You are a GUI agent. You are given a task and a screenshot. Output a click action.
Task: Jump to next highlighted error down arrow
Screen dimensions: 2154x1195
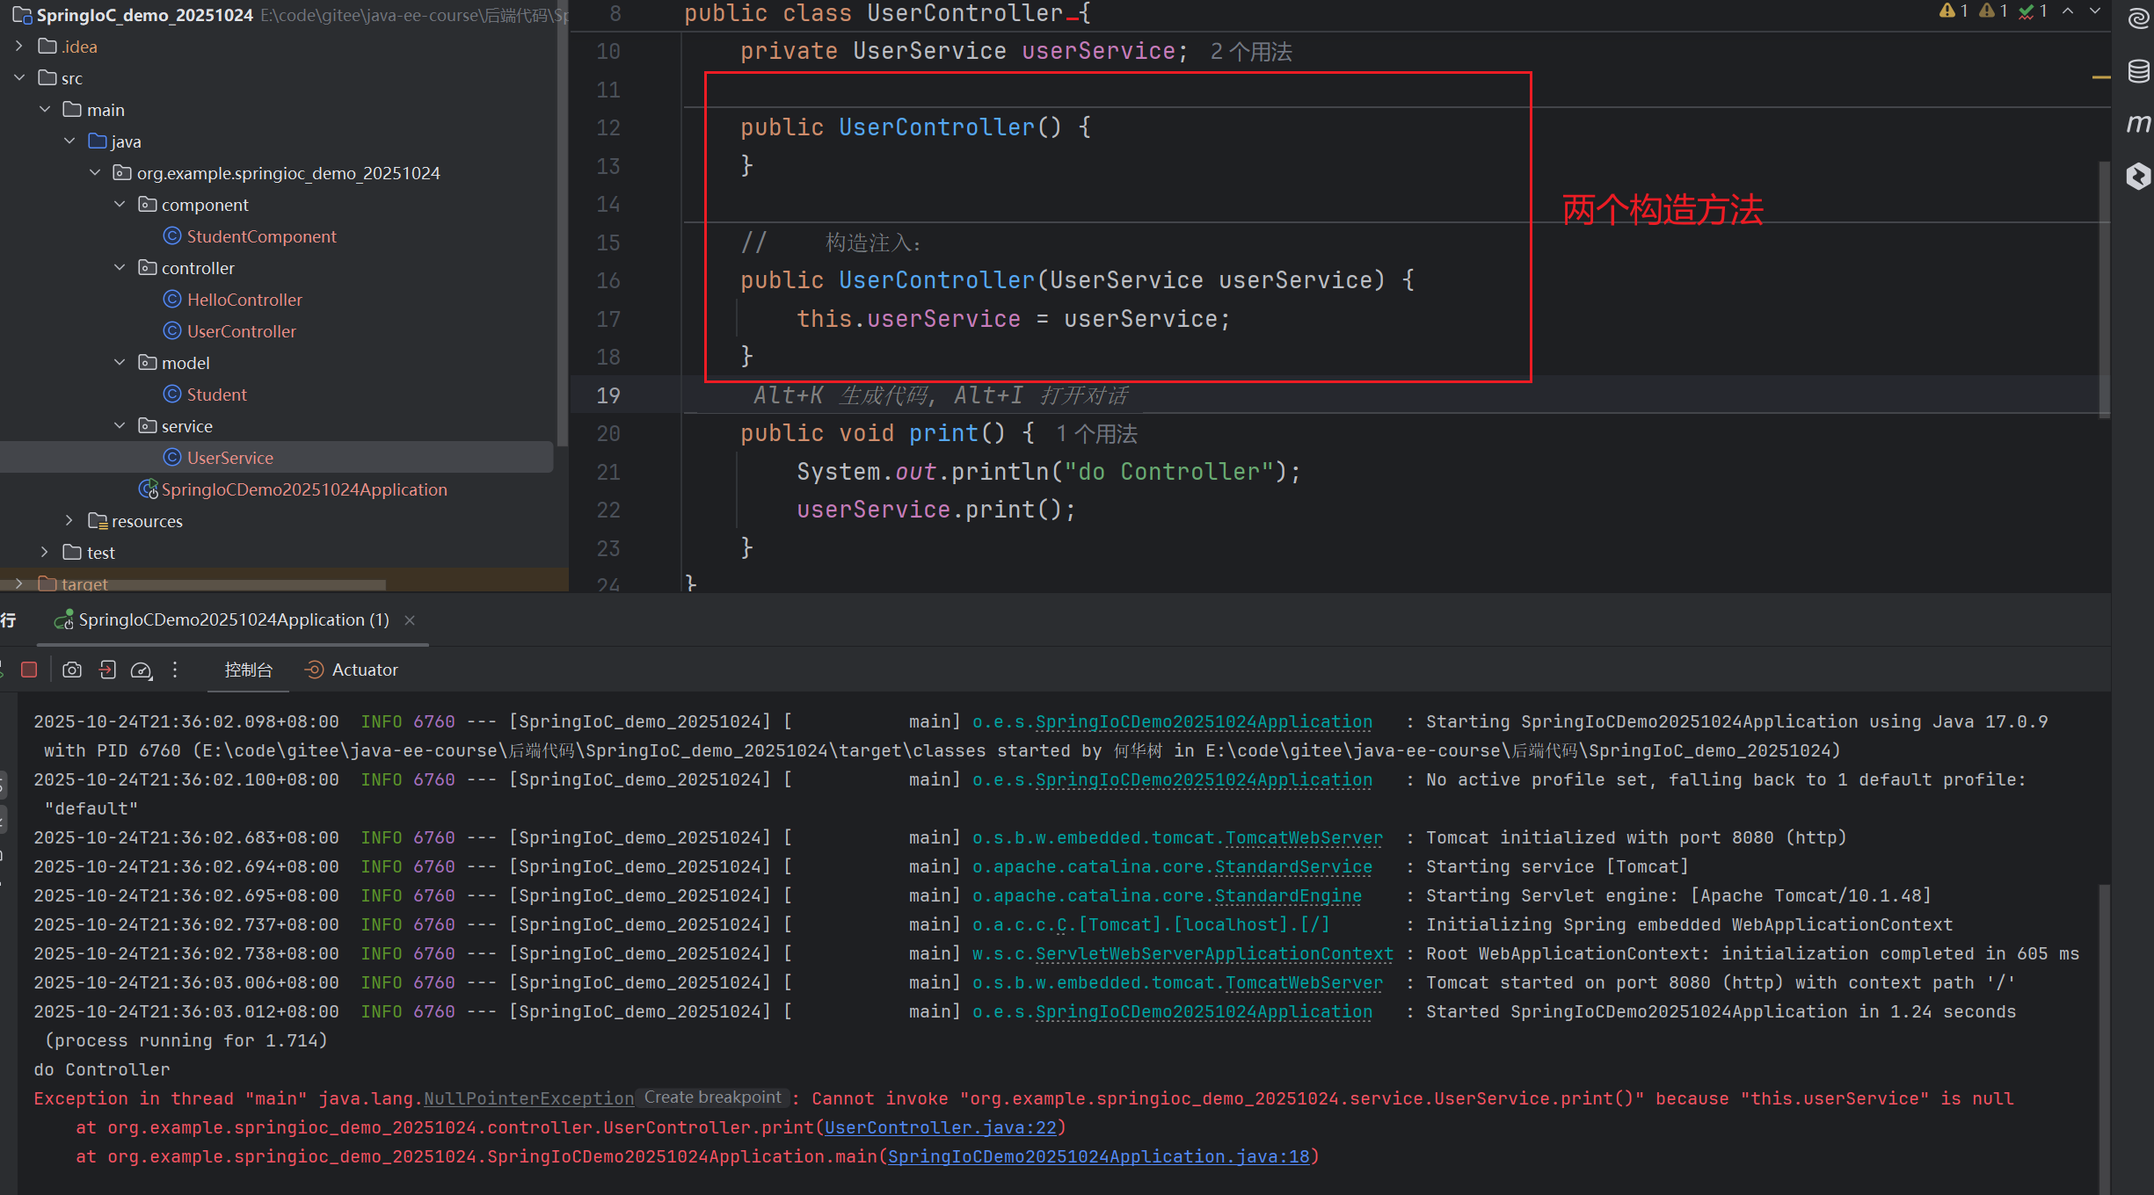point(2095,11)
